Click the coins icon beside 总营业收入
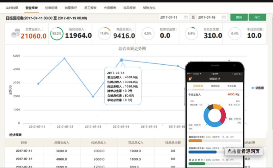273x168 pixels. click(16, 33)
